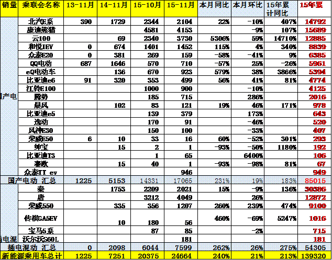Click the 3730 value for 云100

[181, 38]
